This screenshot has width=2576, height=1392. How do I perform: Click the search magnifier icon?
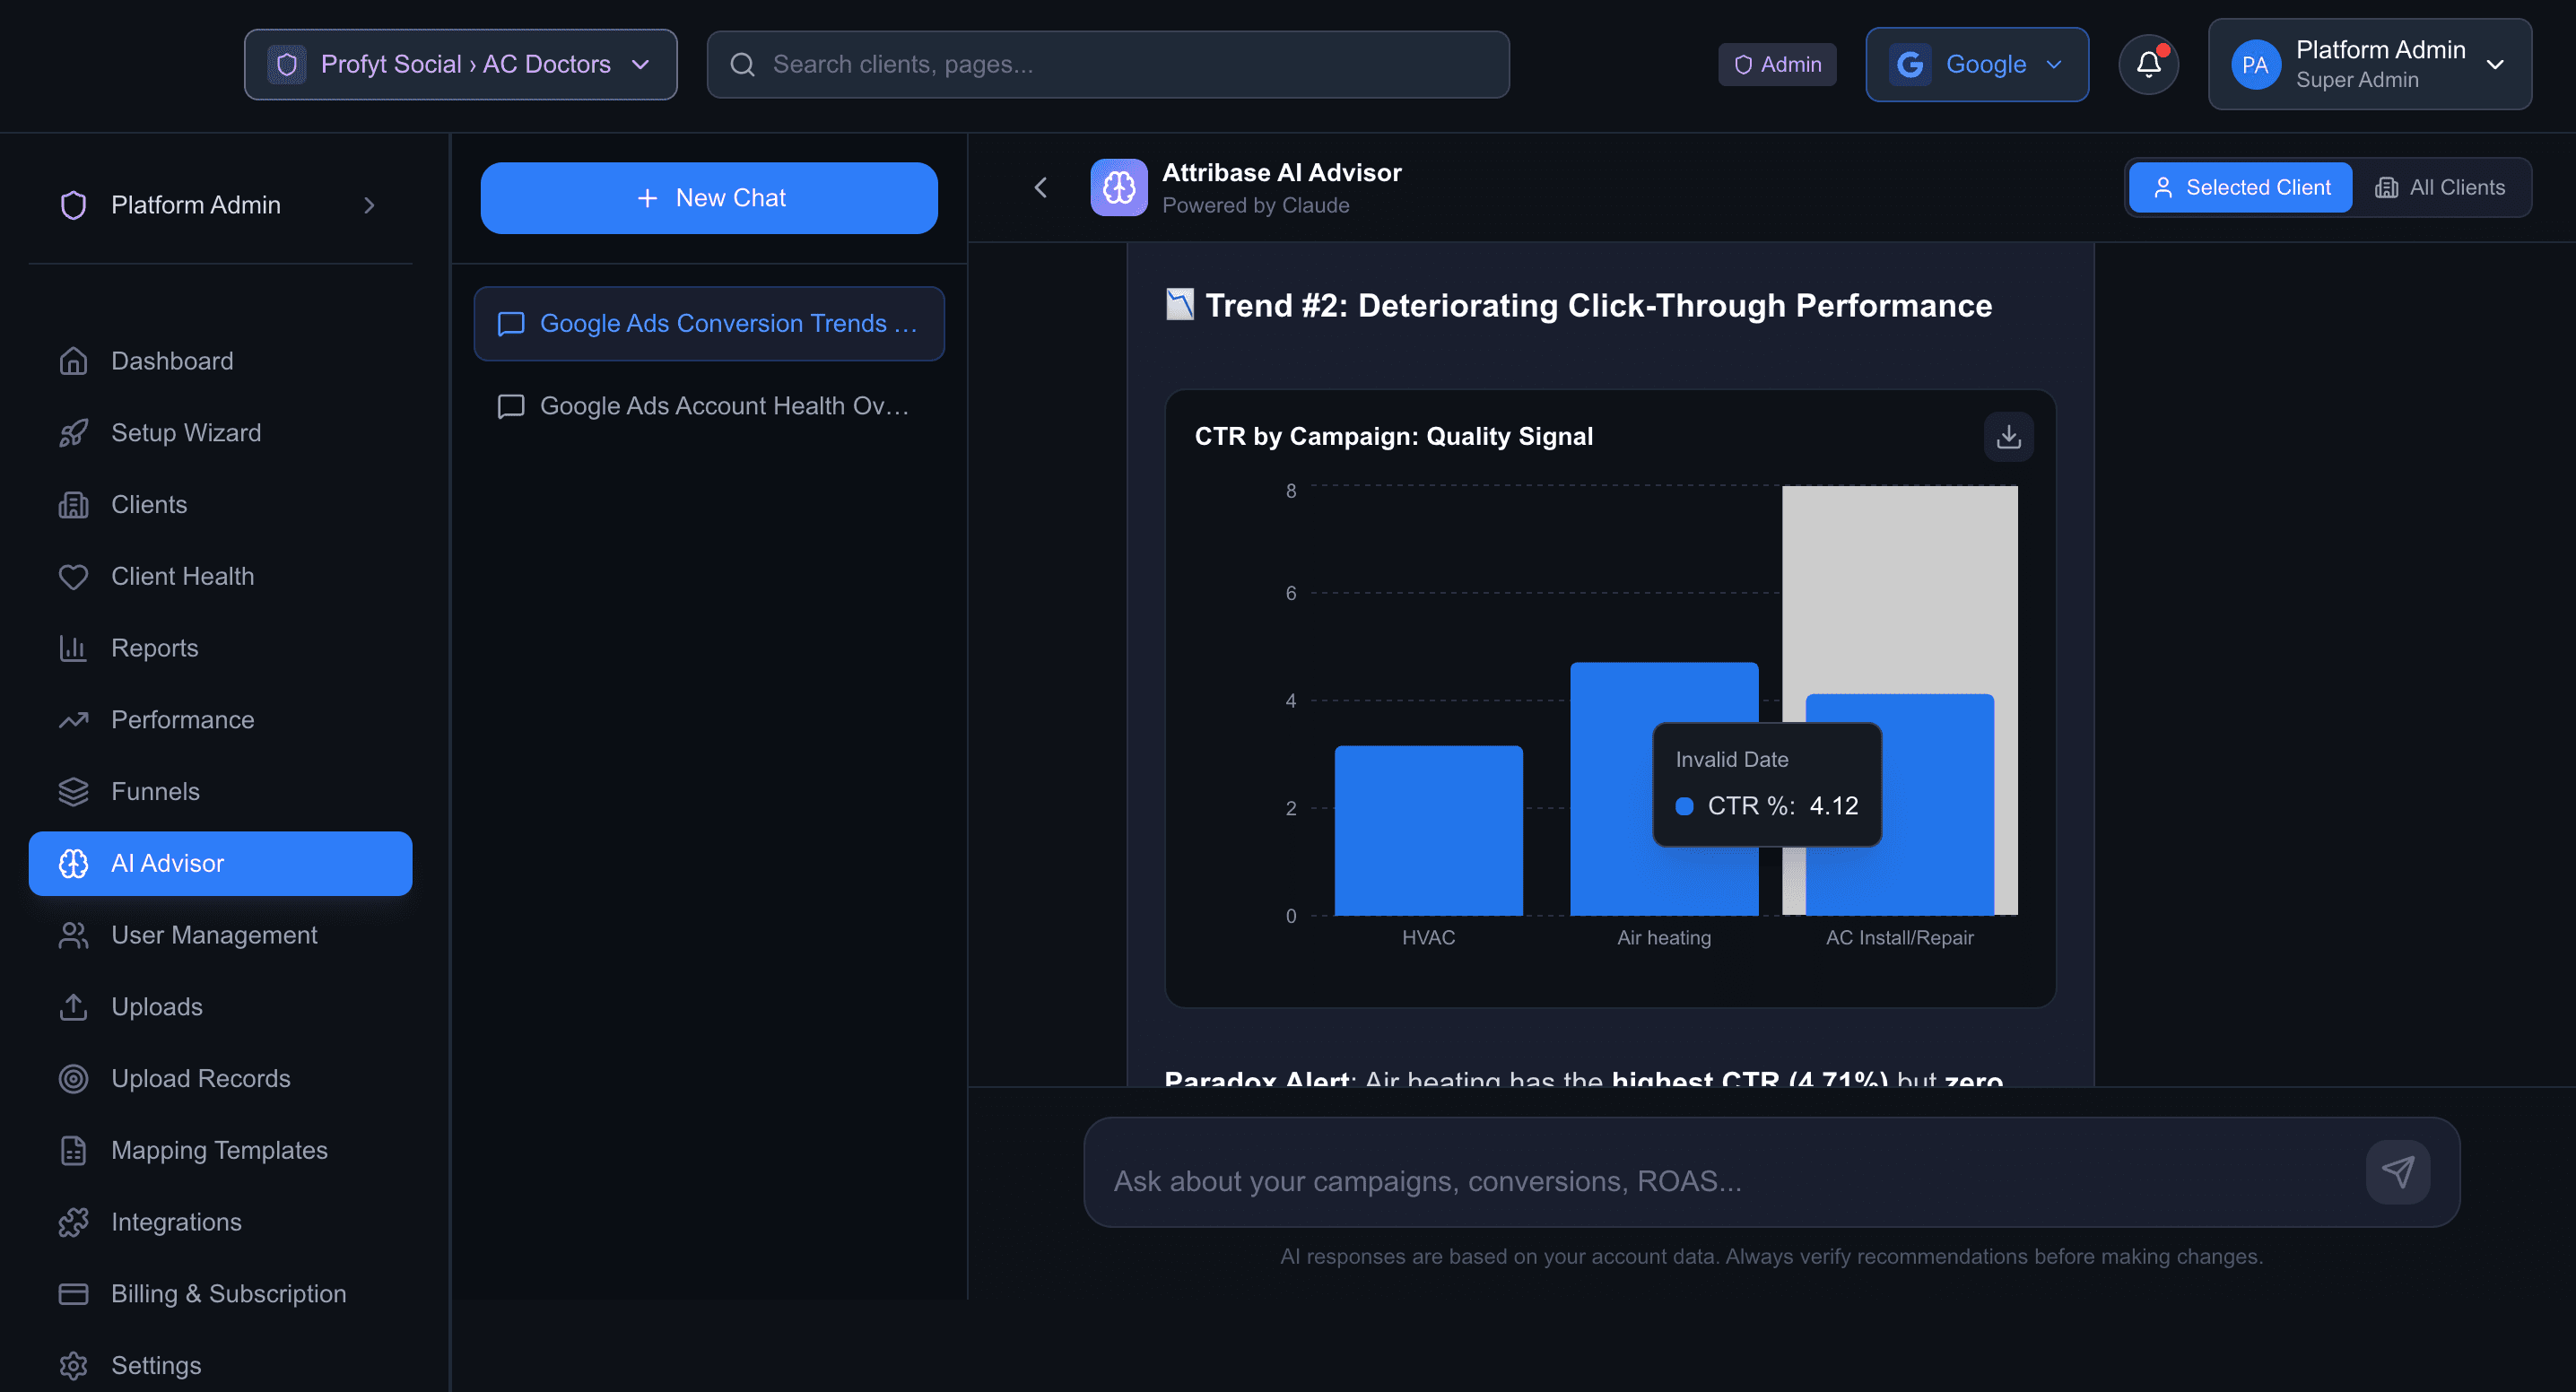(x=742, y=65)
